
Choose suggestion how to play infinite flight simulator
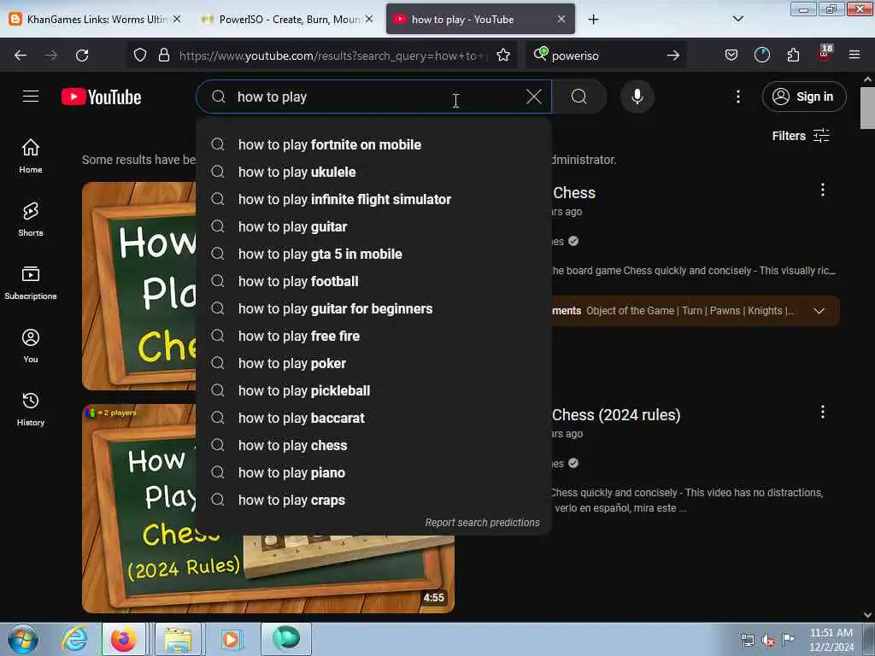(x=374, y=199)
